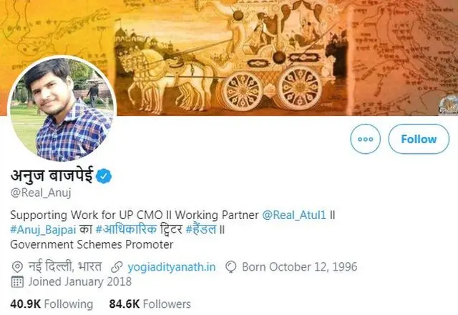Click the Born October 12, 1996 text
Viewport: 458px width, 315px height.
coord(299,268)
